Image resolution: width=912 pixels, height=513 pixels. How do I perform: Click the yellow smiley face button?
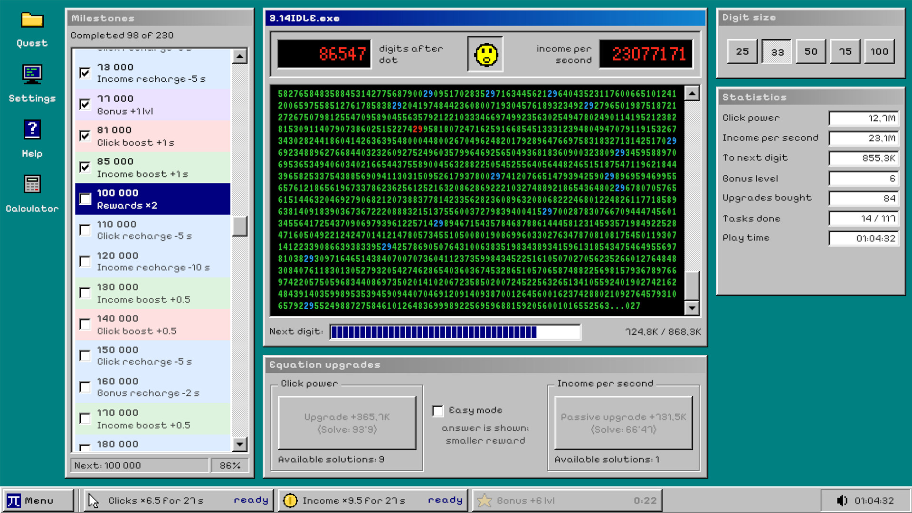pyautogui.click(x=485, y=54)
